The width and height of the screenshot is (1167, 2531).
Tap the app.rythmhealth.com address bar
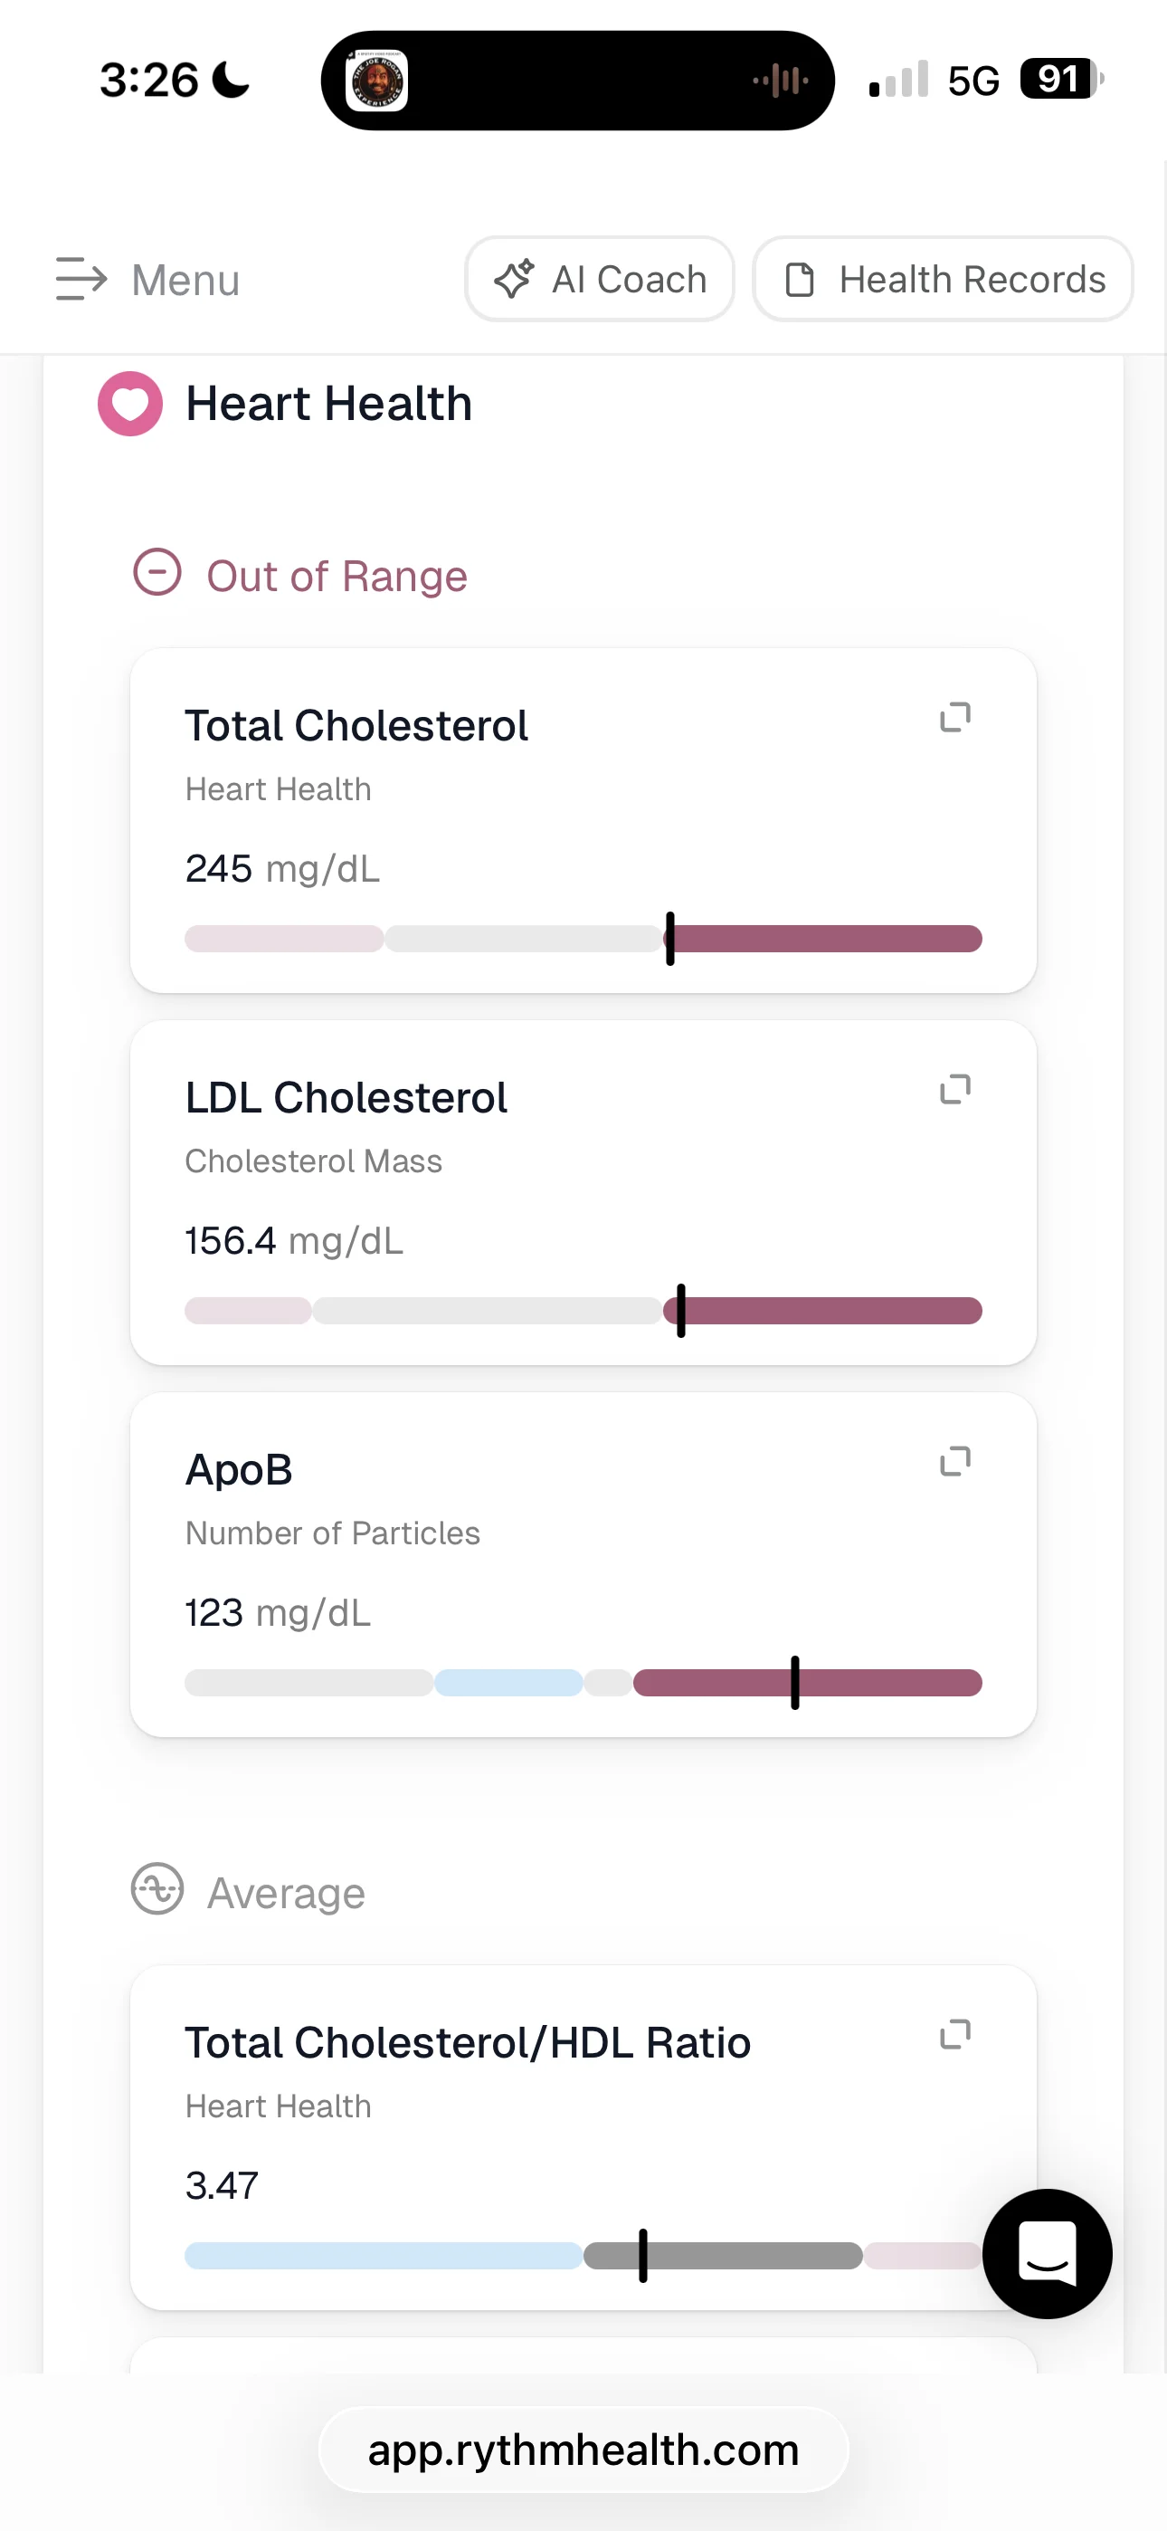click(x=583, y=2450)
